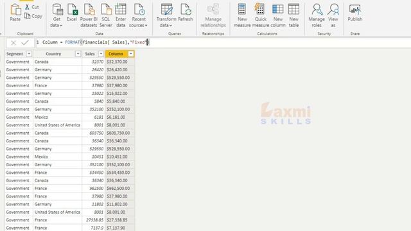Click the Sales value 27338.85

point(94,220)
